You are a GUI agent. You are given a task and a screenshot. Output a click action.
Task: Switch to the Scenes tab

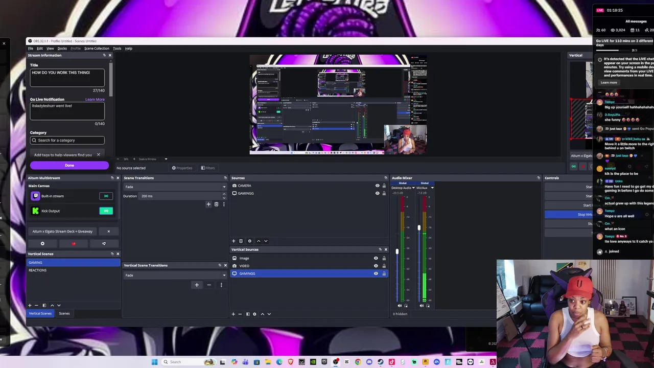(64, 313)
